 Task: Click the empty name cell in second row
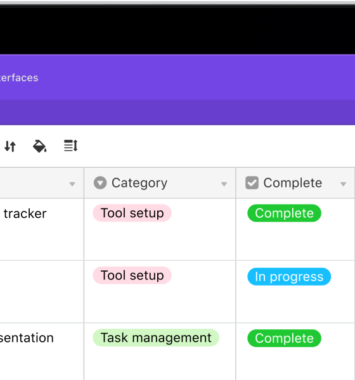tap(42, 291)
